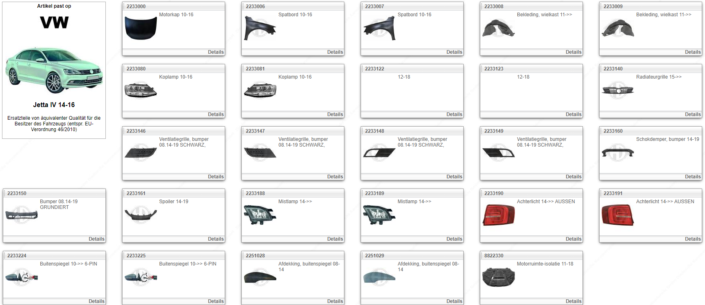
Task: View Details of Ventilatiegrille part 2233147
Action: click(335, 177)
